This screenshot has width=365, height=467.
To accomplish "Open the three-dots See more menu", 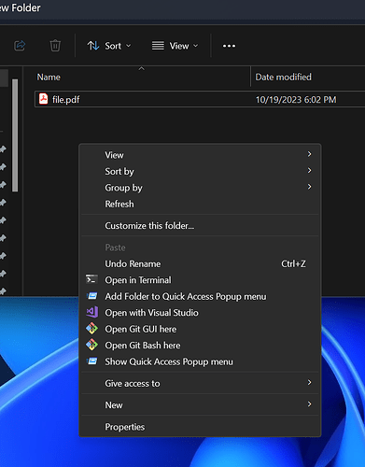I will click(229, 46).
